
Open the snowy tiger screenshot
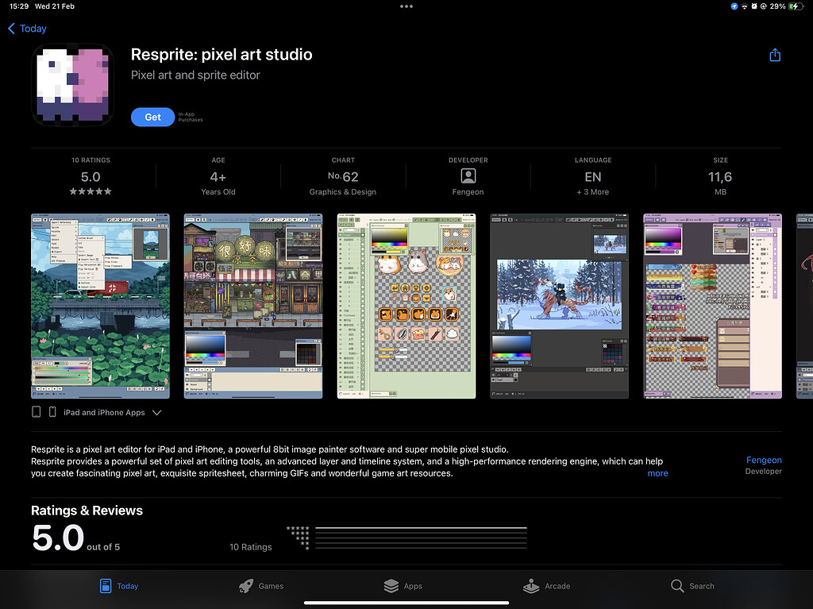pos(559,306)
